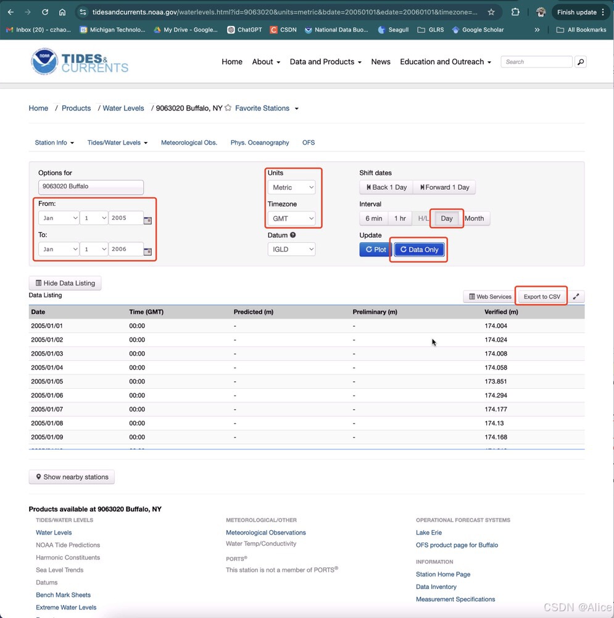
Task: Click the search magnifier icon
Action: tap(580, 62)
